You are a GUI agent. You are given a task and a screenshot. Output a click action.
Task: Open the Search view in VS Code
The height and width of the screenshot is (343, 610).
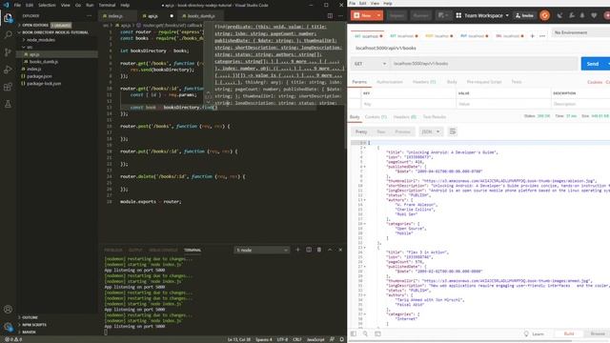click(8, 35)
